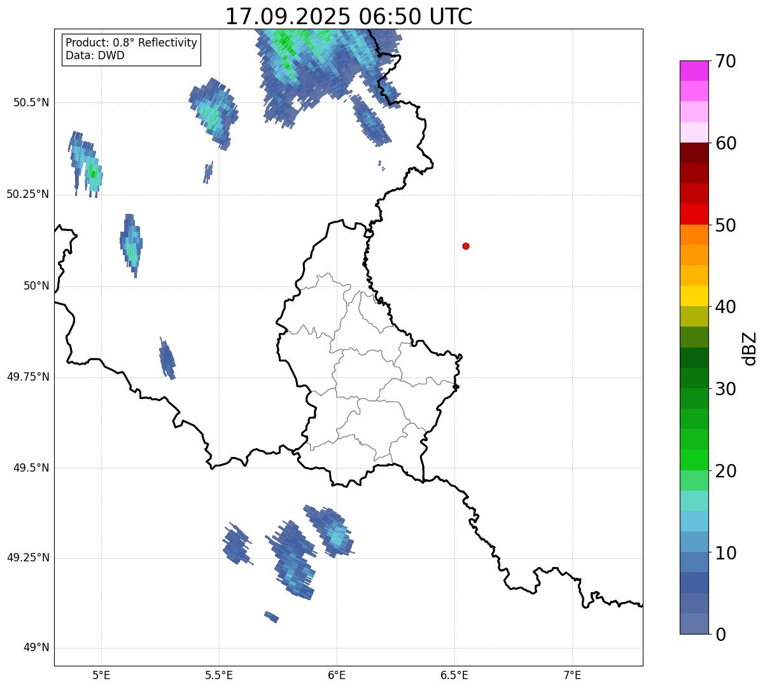This screenshot has height=688, width=765.
Task: Click the "49.25°N" latitude label
Action: pos(28,558)
